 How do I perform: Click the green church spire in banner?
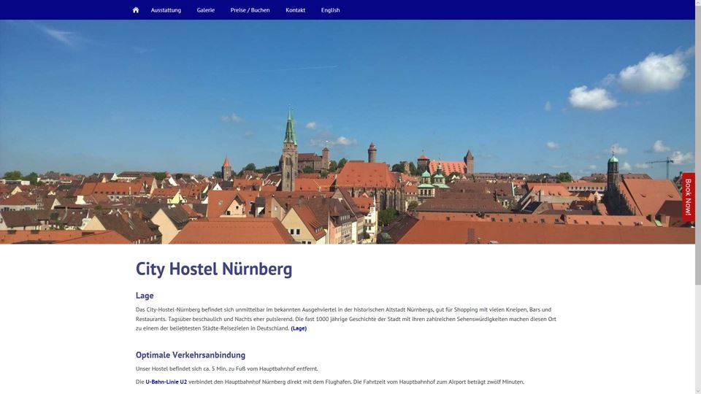(x=290, y=130)
